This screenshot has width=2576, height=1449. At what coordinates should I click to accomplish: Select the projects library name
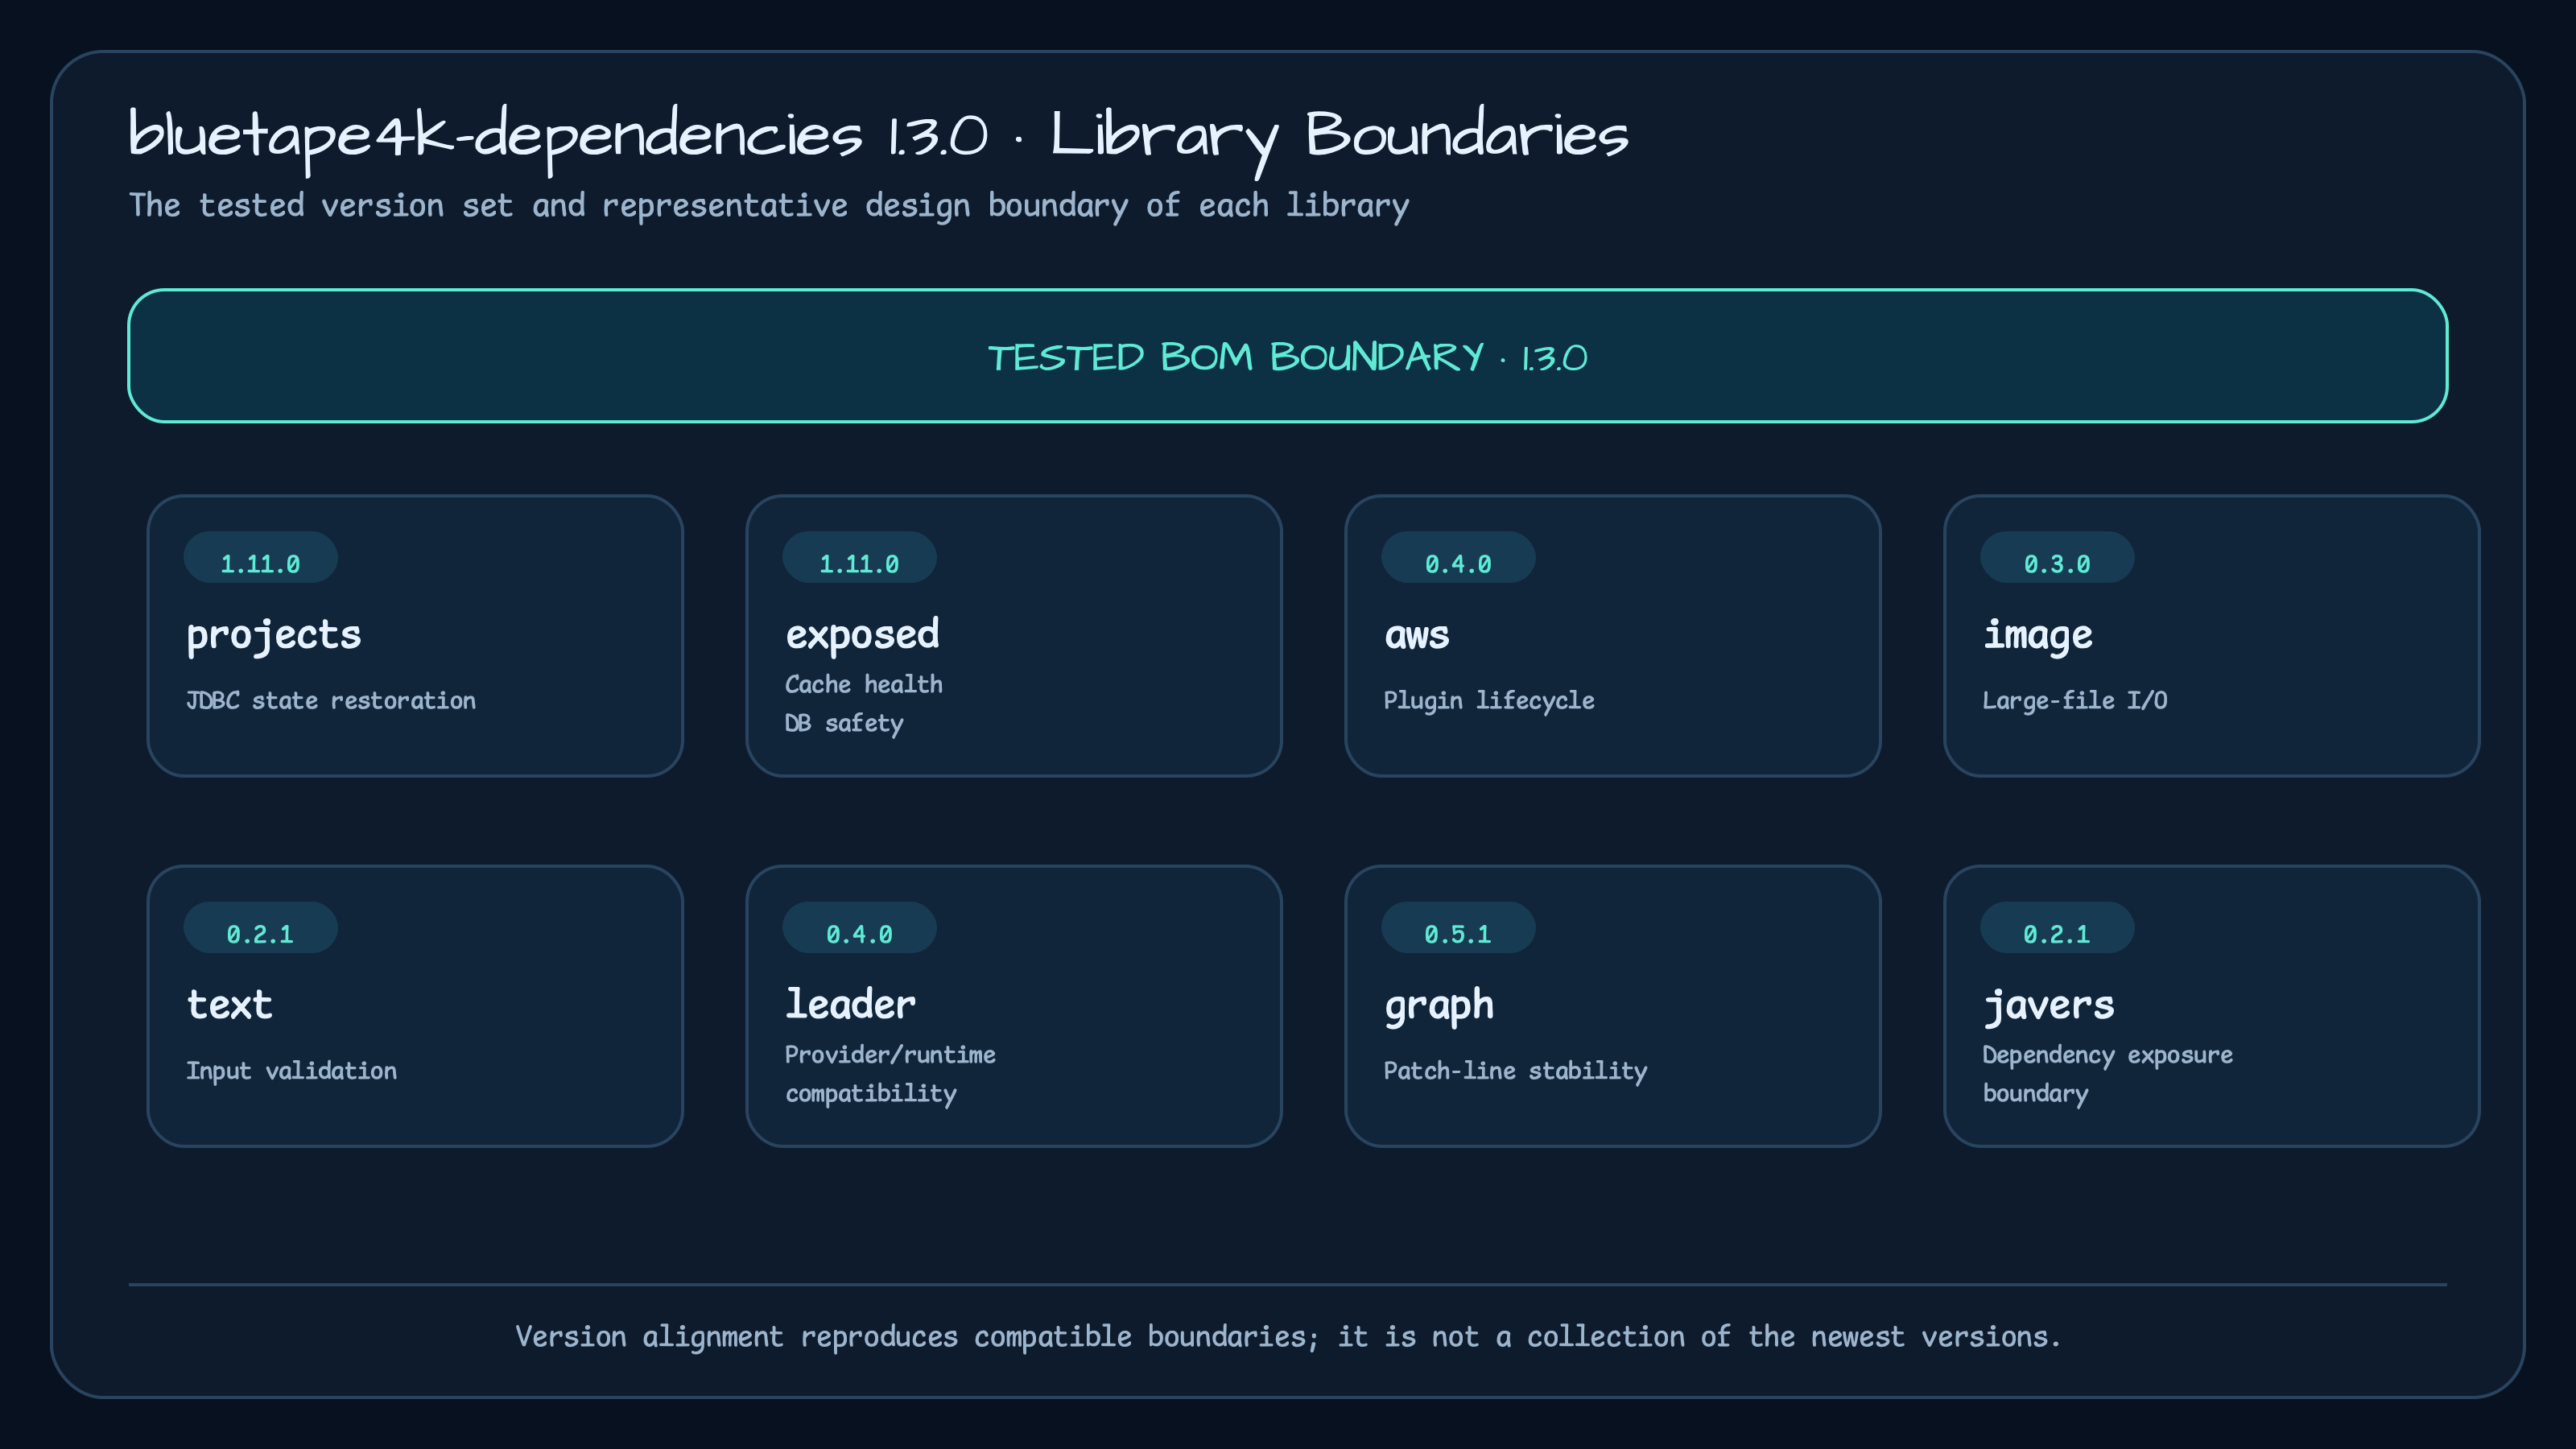coord(274,636)
